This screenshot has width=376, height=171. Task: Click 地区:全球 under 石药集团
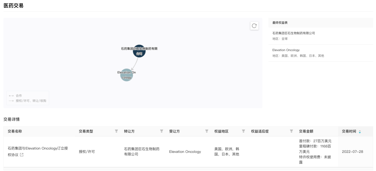(x=280, y=39)
